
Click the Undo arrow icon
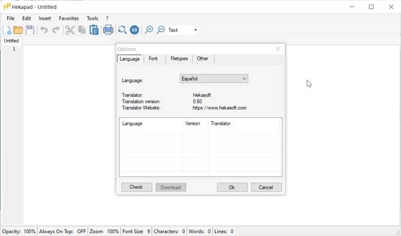(x=44, y=30)
